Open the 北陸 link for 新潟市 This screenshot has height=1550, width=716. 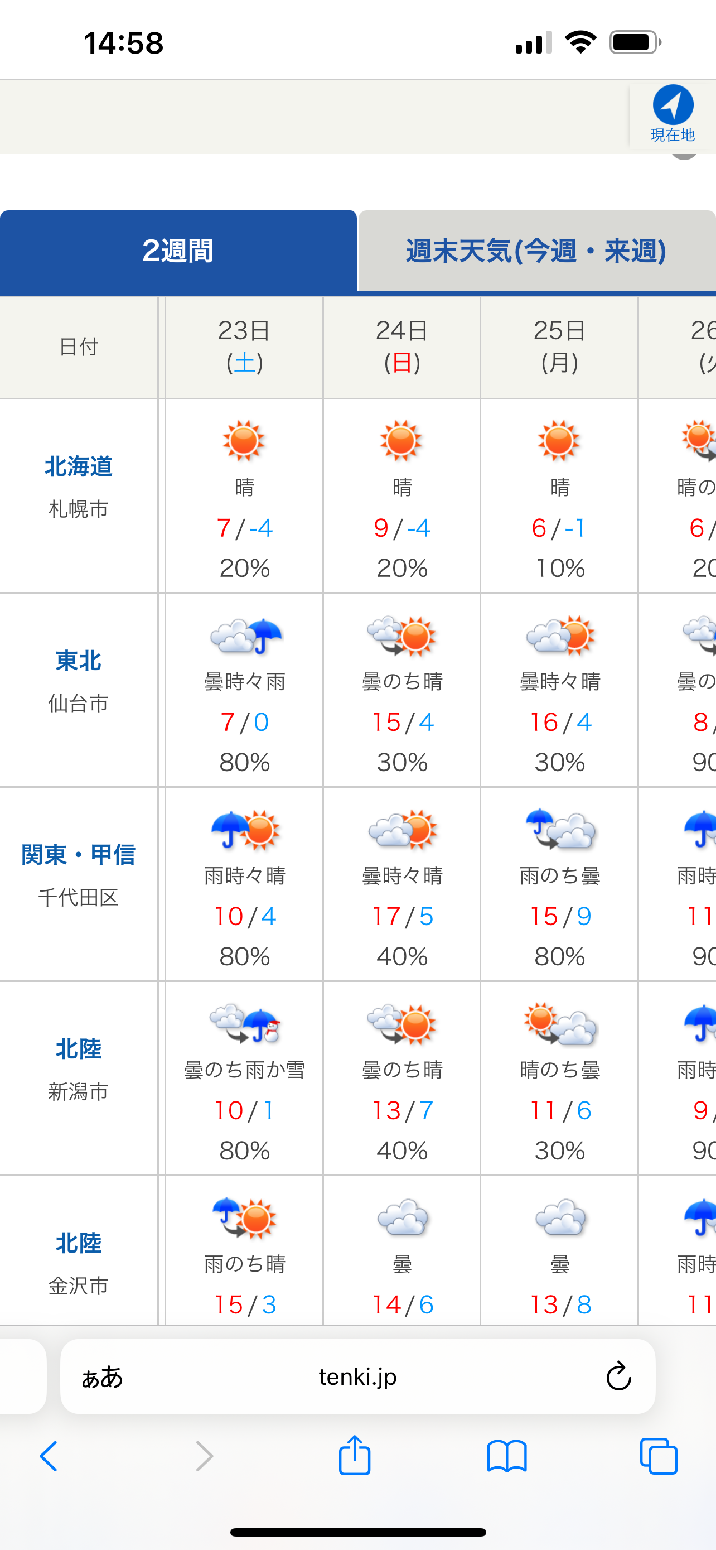coord(78,1049)
